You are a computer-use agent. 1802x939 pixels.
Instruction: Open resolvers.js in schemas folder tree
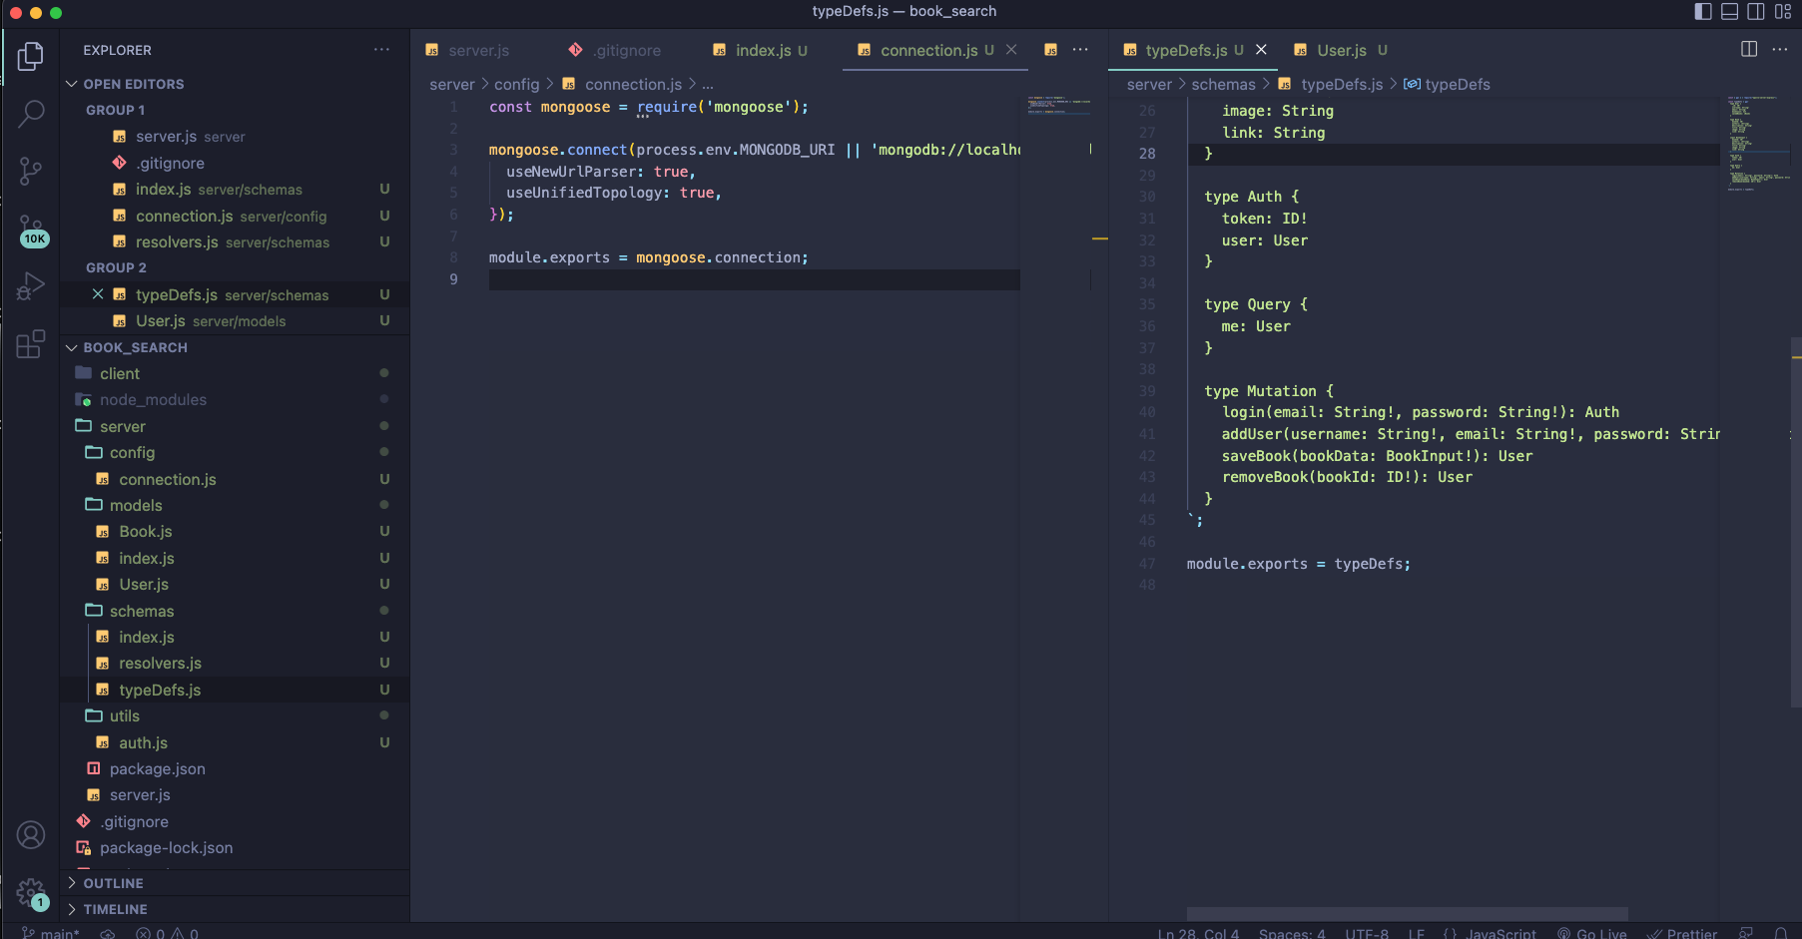coord(235,663)
